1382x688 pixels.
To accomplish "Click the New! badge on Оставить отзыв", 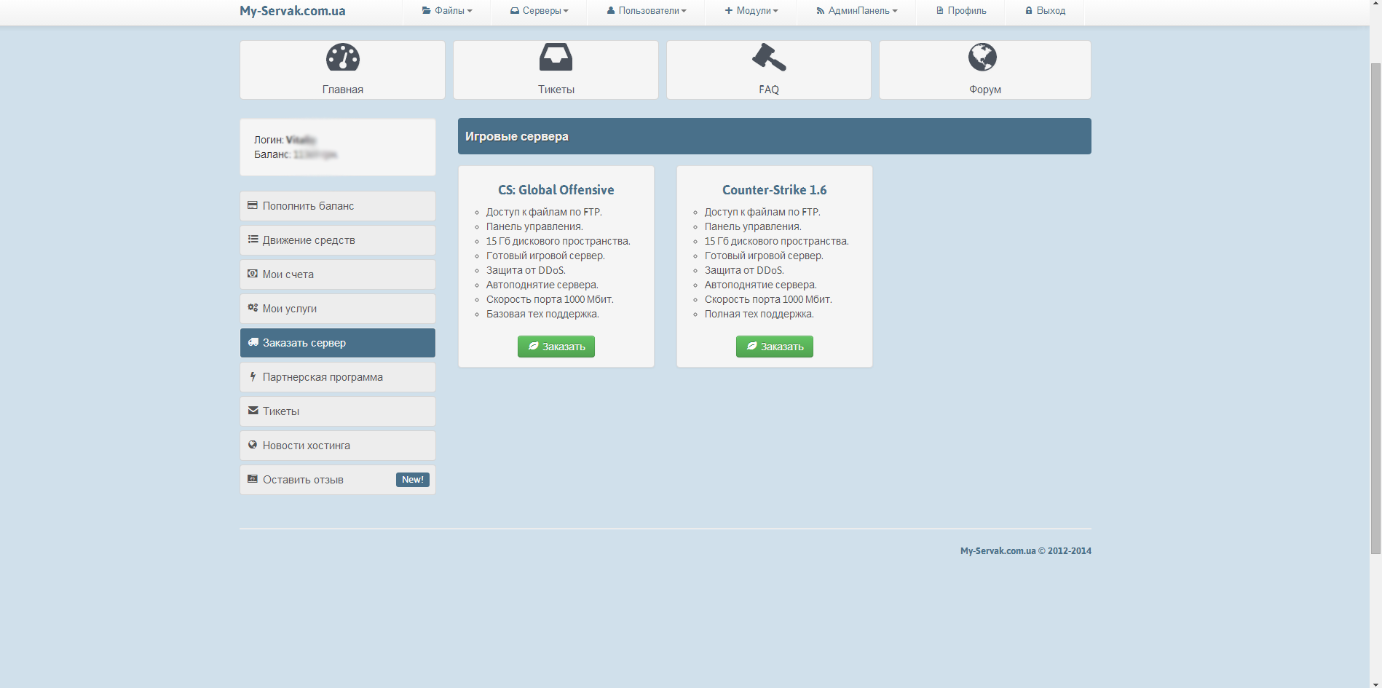I will tap(413, 480).
